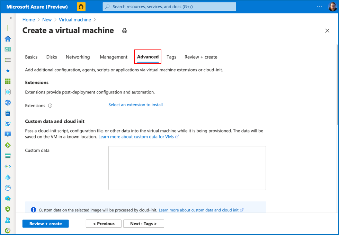Switch to the Networking tab

[x=78, y=57]
